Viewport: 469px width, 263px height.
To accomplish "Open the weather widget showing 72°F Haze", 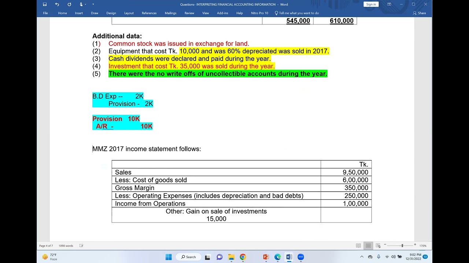I will click(49, 257).
